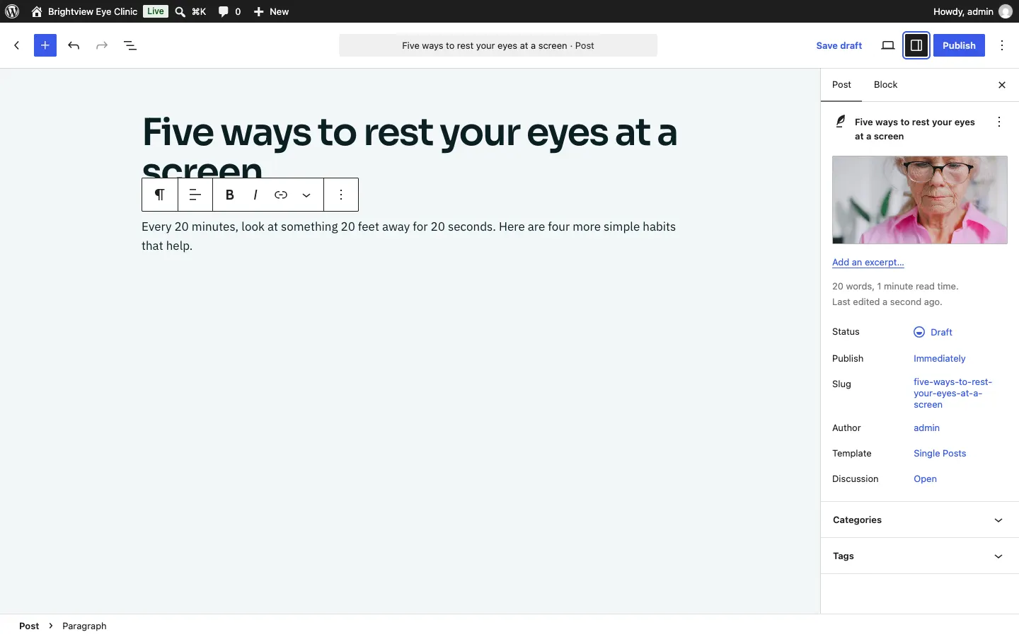The image size is (1019, 637).
Task: Open the Single Posts template options
Action: (x=940, y=454)
